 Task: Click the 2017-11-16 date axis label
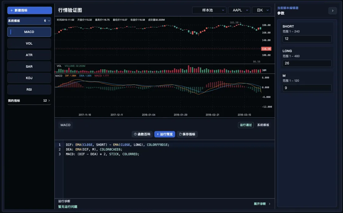(85, 115)
